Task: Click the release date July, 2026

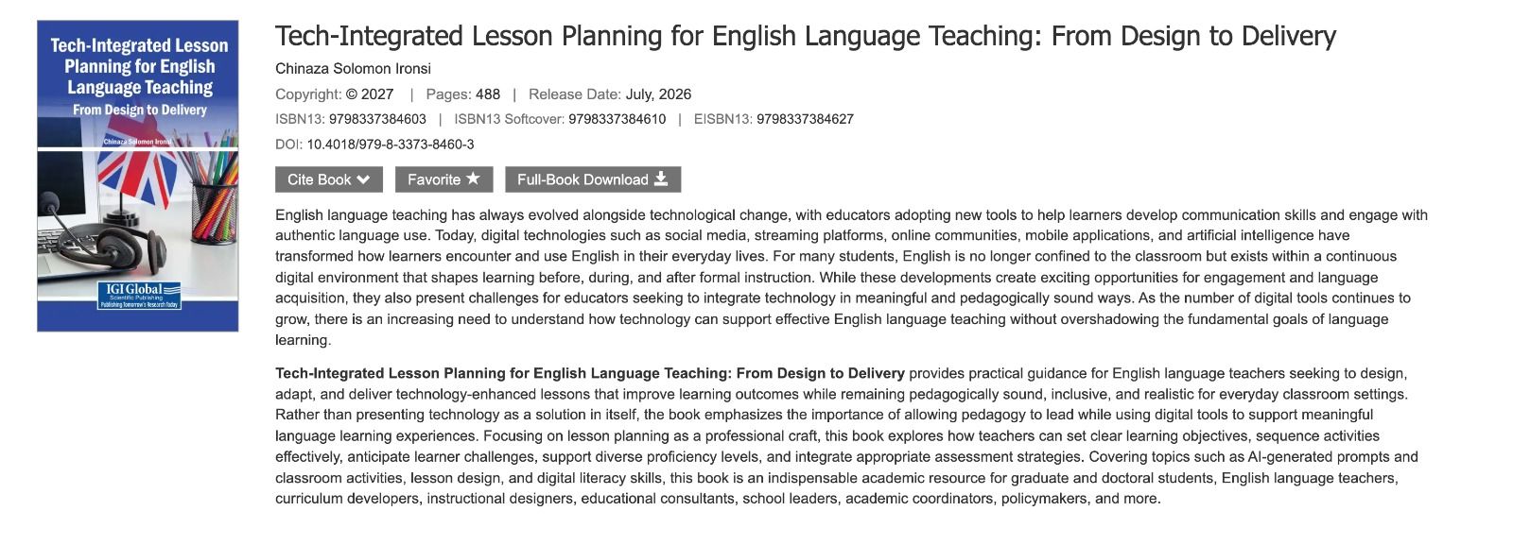Action: pyautogui.click(x=658, y=94)
